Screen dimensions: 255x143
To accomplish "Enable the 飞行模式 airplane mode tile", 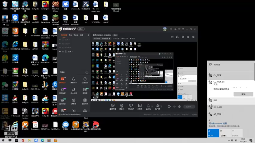I will point(225,133).
